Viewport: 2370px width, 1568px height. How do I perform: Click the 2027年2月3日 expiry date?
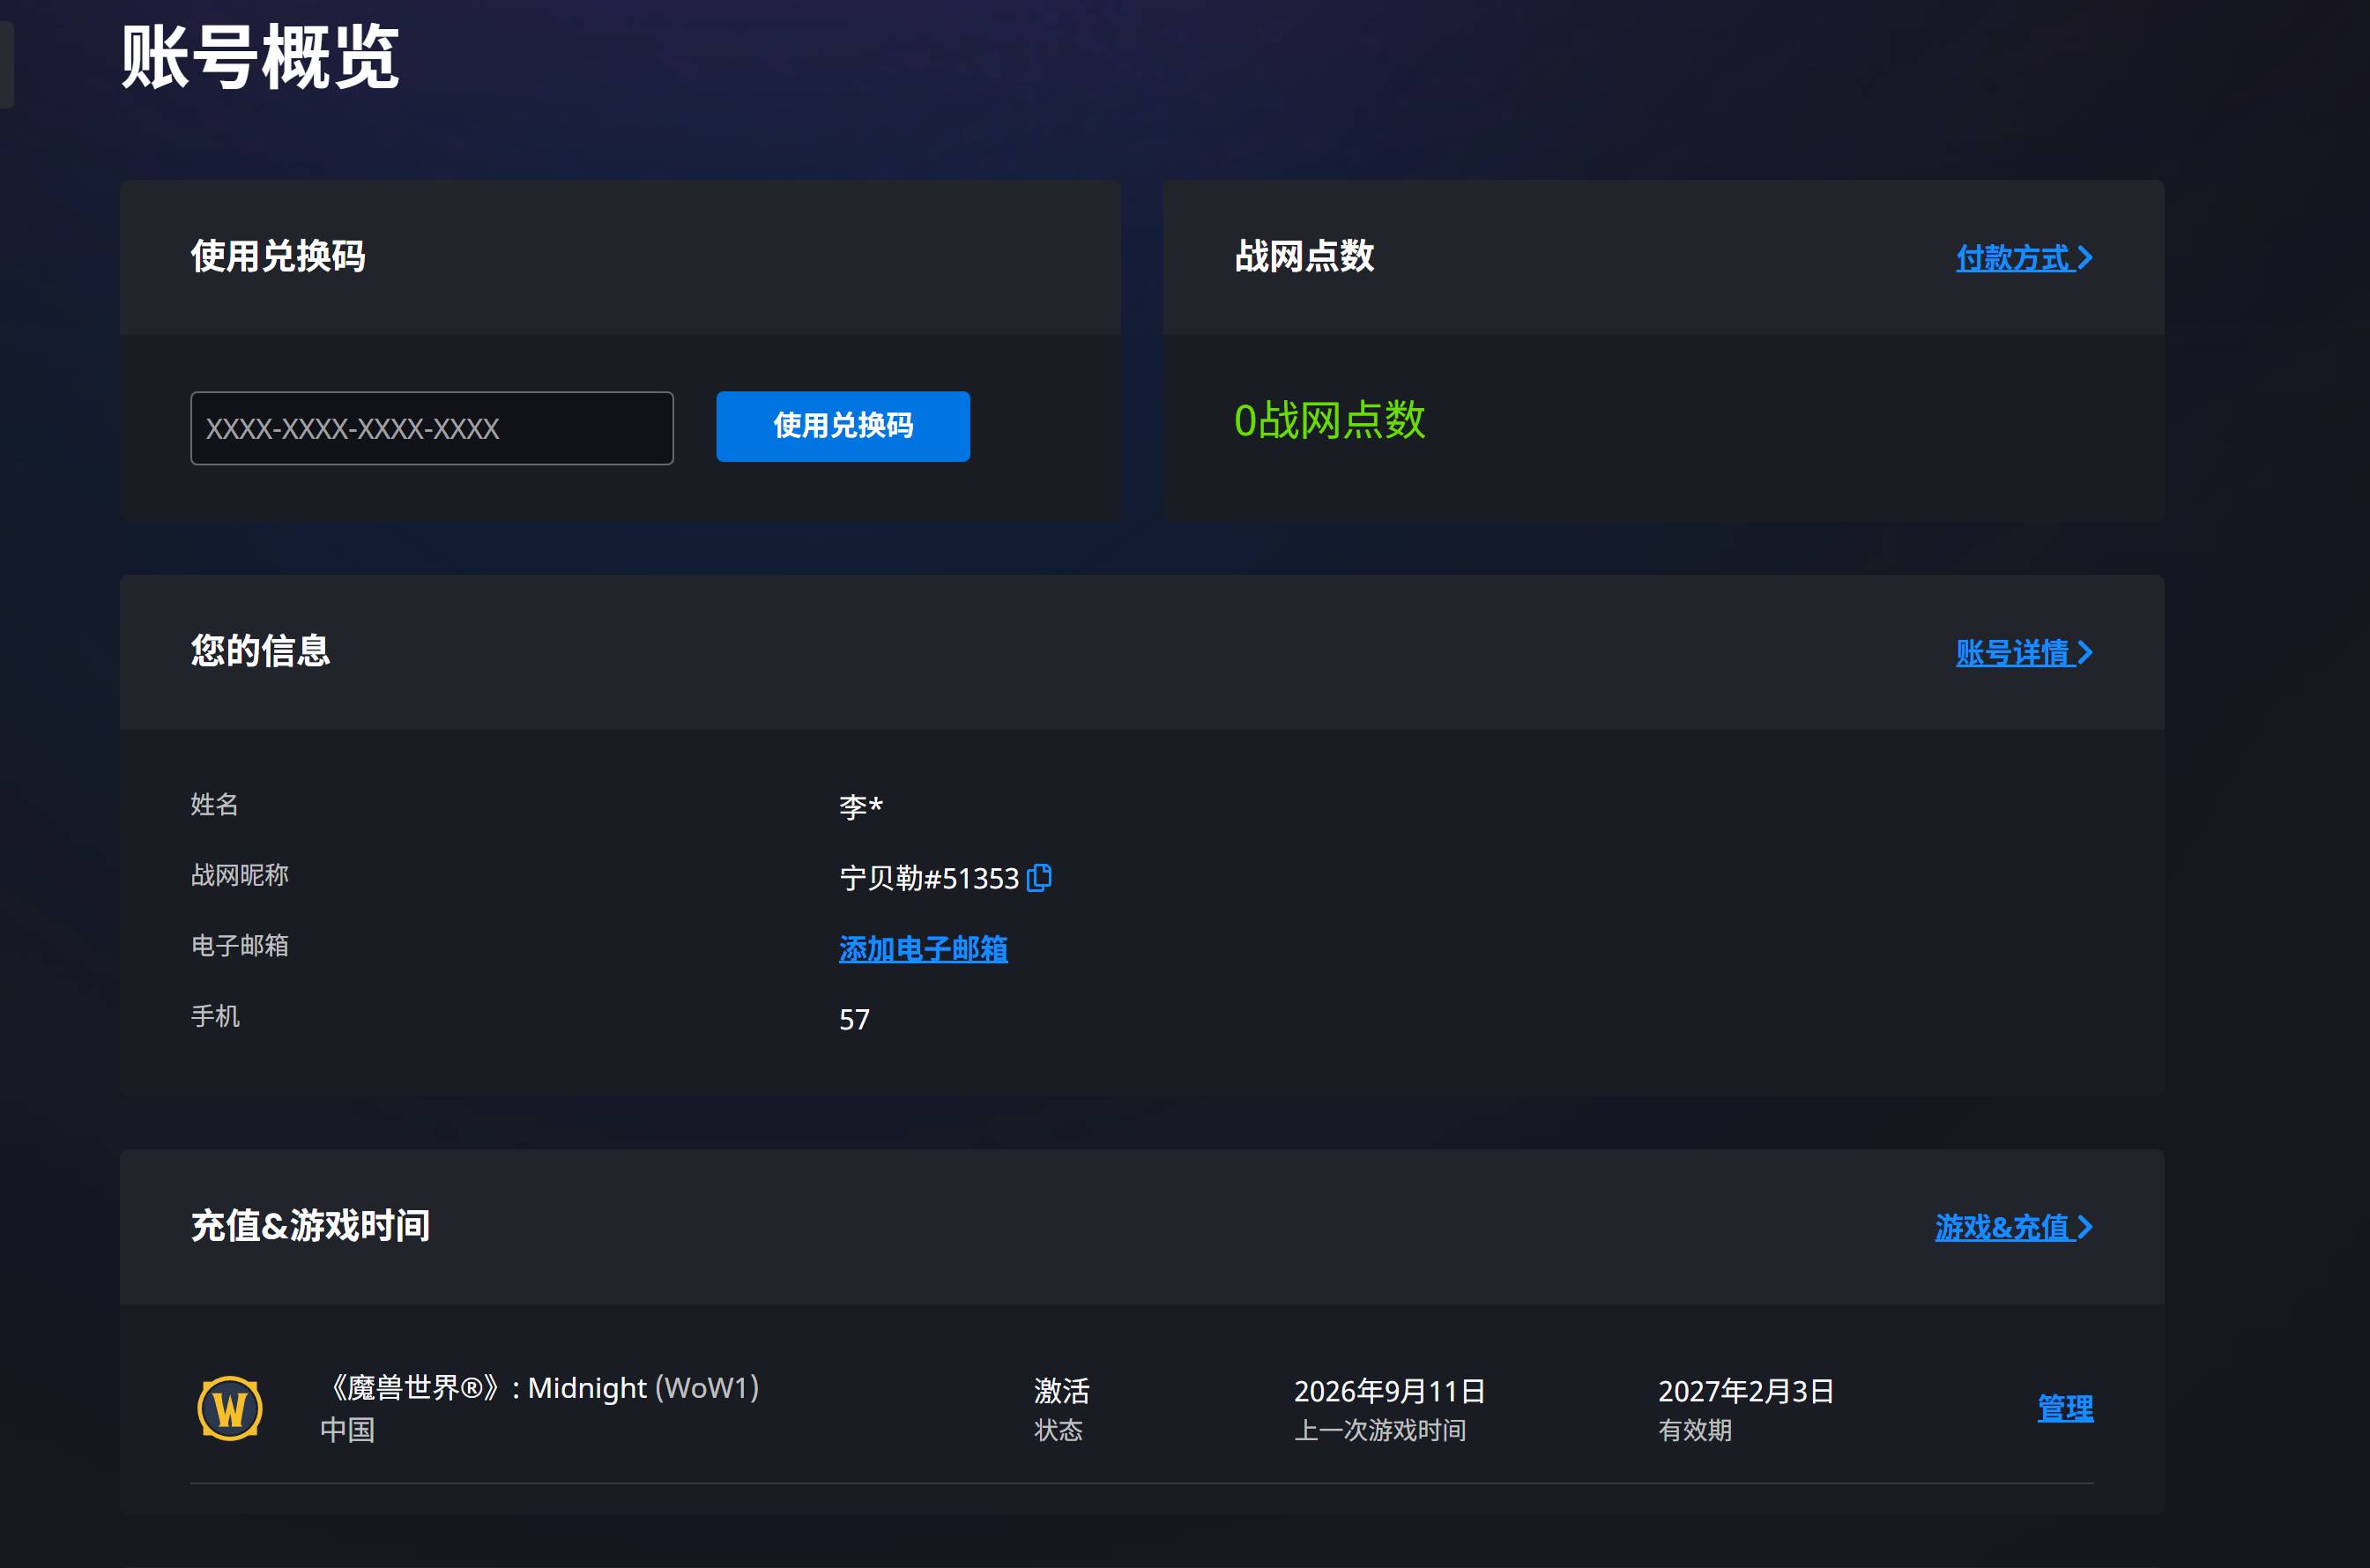click(x=1745, y=1391)
